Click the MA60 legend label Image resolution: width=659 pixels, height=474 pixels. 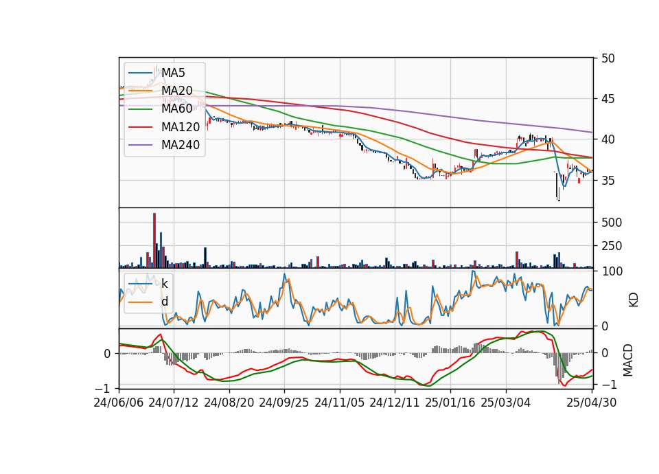coord(177,109)
